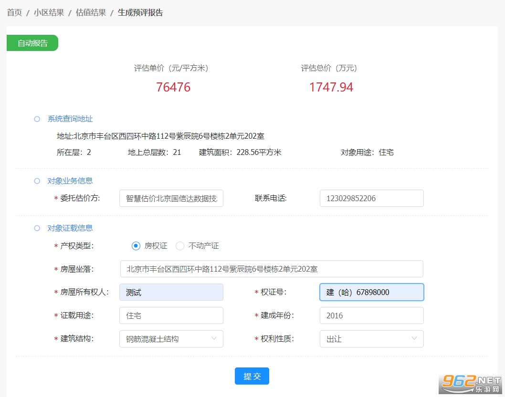Screen dimensions: 505x397
Task: Click the 系统查询地址 circle bullet icon
Action: pyautogui.click(x=37, y=119)
